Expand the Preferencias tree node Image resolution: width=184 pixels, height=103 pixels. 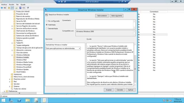click(x=5, y=91)
